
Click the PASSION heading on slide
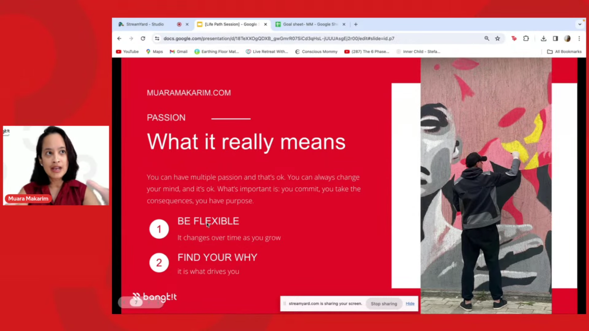click(166, 118)
